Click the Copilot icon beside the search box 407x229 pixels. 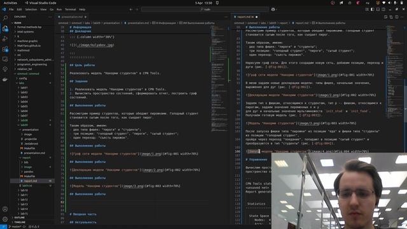pyautogui.click(x=273, y=10)
